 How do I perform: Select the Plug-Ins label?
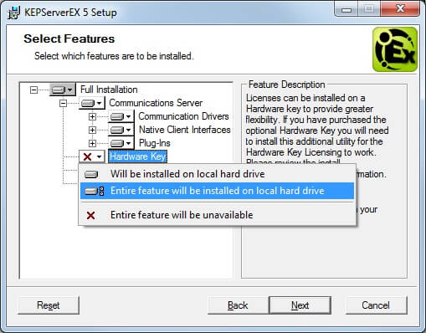click(x=155, y=143)
